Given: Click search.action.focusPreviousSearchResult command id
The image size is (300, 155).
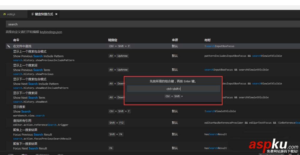Looking at the screenshot, I should point(42,139).
